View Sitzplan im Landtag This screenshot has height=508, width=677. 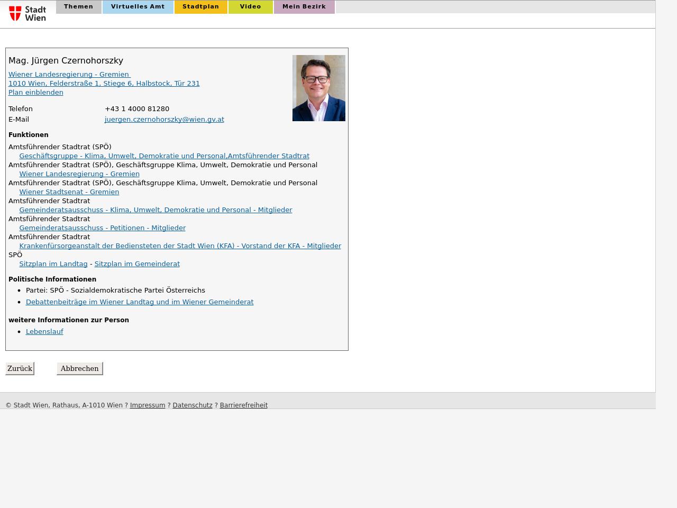53,264
